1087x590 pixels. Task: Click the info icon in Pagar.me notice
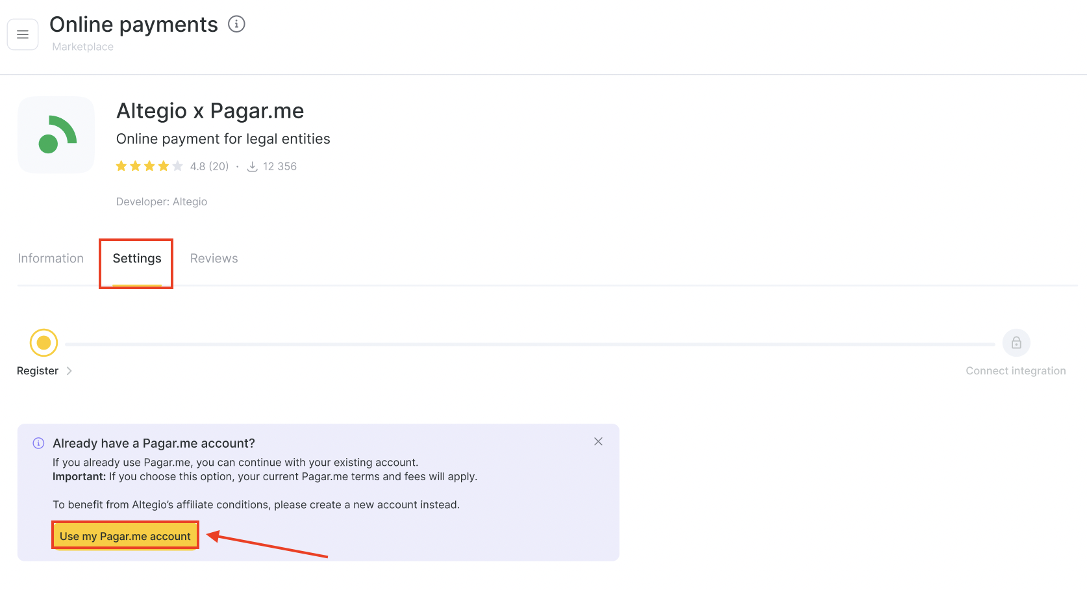(x=38, y=443)
